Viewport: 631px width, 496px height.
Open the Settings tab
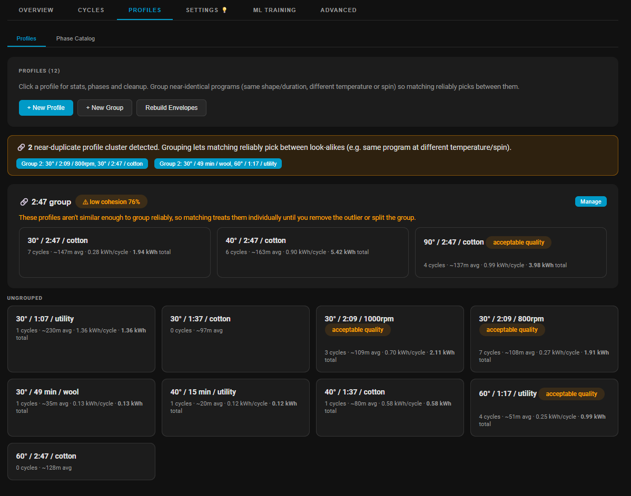(x=206, y=10)
